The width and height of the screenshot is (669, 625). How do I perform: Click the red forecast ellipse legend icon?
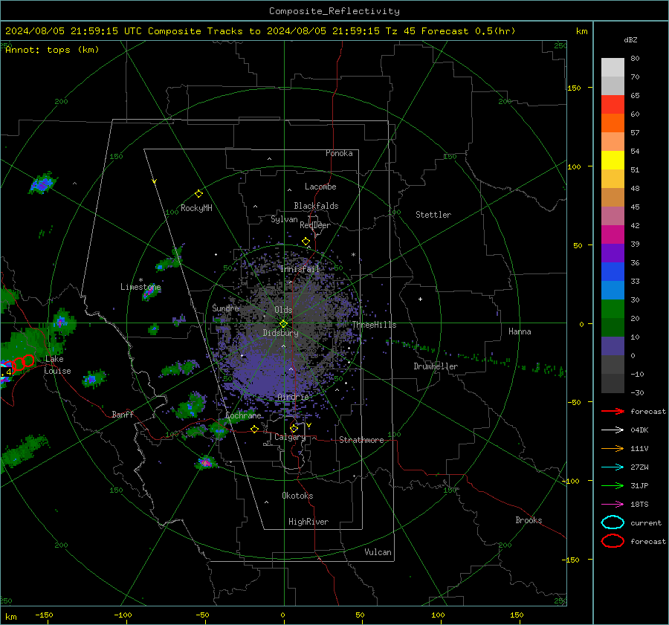[x=613, y=541]
